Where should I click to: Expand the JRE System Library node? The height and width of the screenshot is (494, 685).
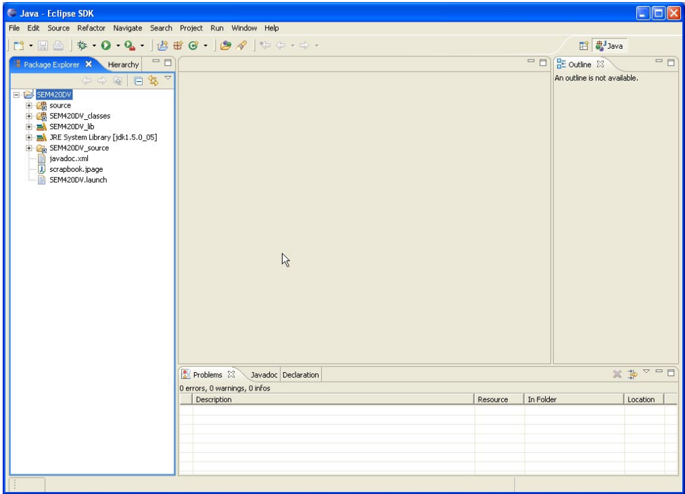pyautogui.click(x=29, y=137)
